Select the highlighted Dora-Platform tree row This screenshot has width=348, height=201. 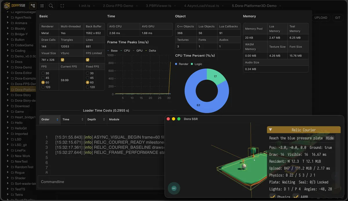(23, 89)
